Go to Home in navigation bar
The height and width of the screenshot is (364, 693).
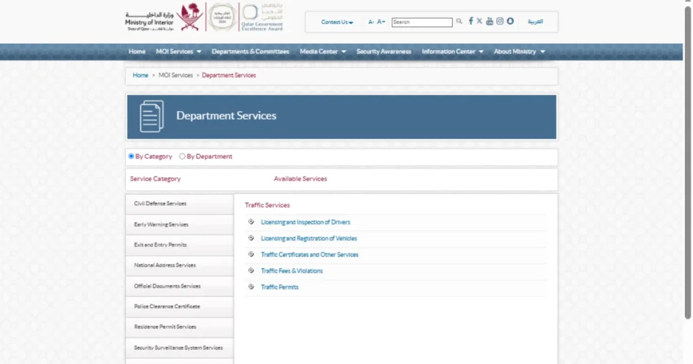137,51
